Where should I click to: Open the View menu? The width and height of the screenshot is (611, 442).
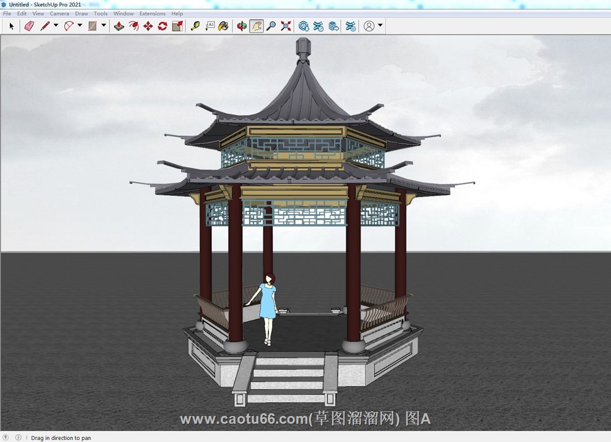point(38,13)
